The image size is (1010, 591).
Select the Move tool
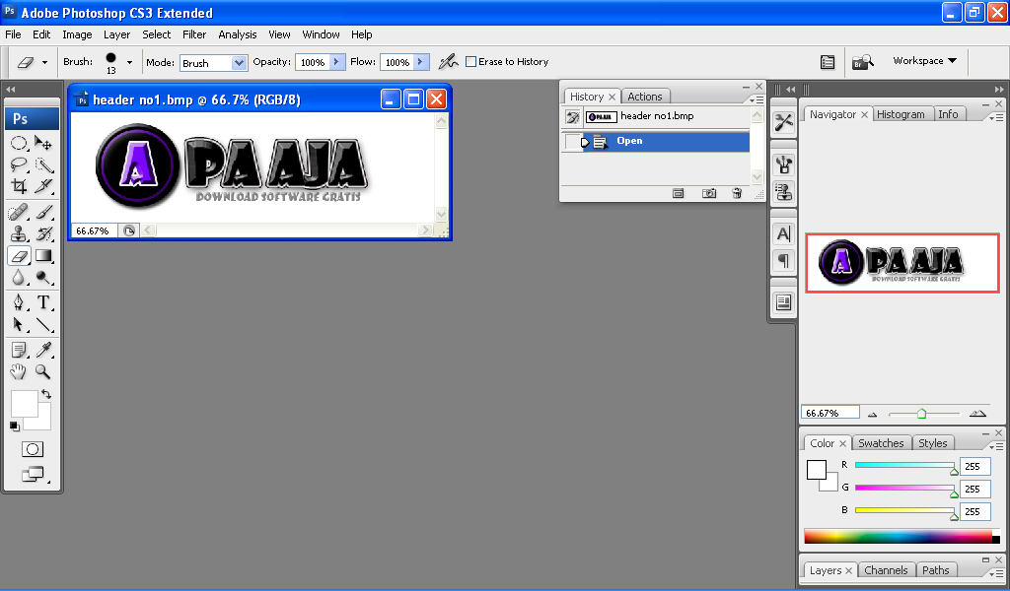[x=43, y=143]
